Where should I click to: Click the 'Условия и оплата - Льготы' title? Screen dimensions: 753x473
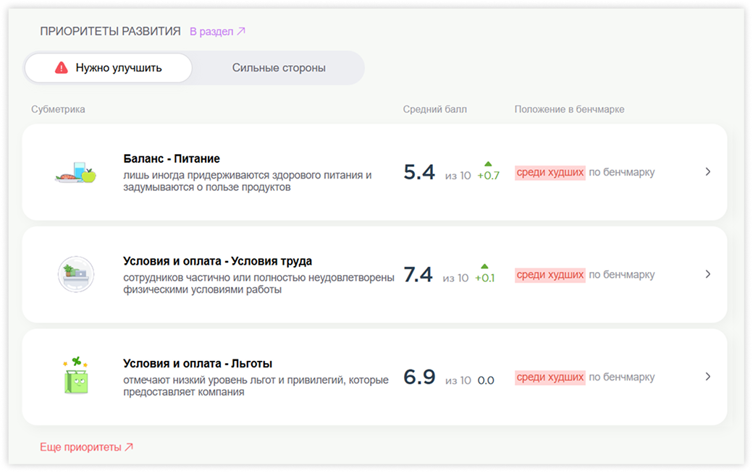coord(198,364)
